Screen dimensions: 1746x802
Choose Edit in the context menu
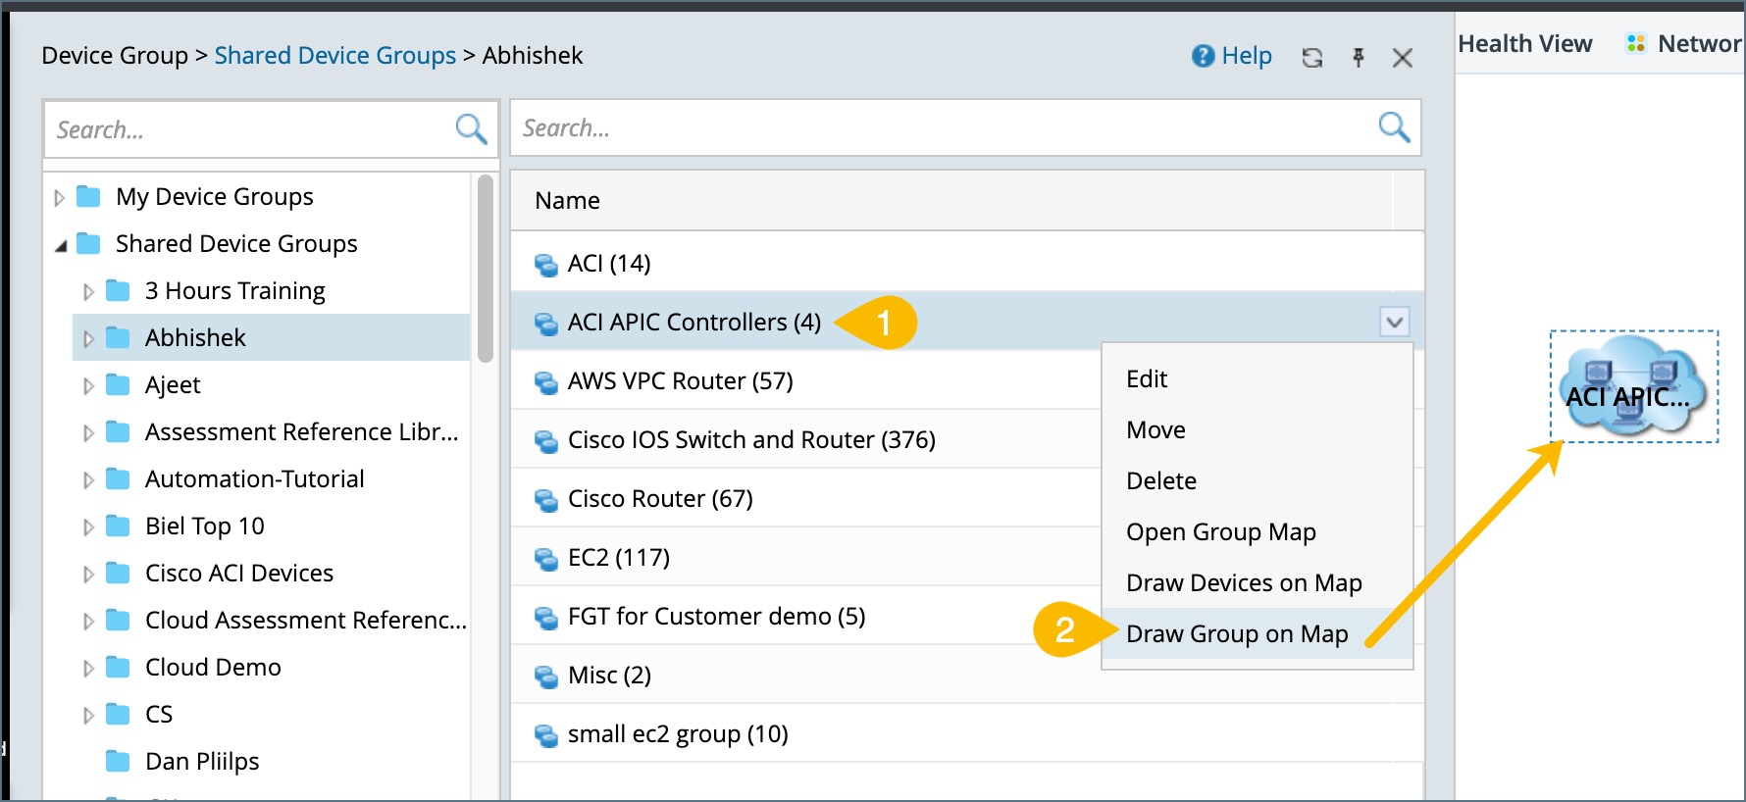coord(1146,378)
